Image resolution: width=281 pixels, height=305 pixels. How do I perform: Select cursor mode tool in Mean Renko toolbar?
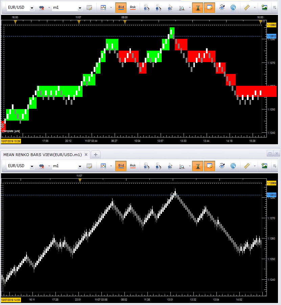(x=170, y=166)
